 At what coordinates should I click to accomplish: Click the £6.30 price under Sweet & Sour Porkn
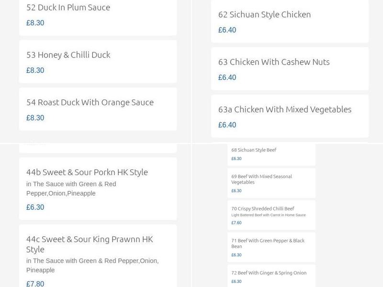point(34,207)
